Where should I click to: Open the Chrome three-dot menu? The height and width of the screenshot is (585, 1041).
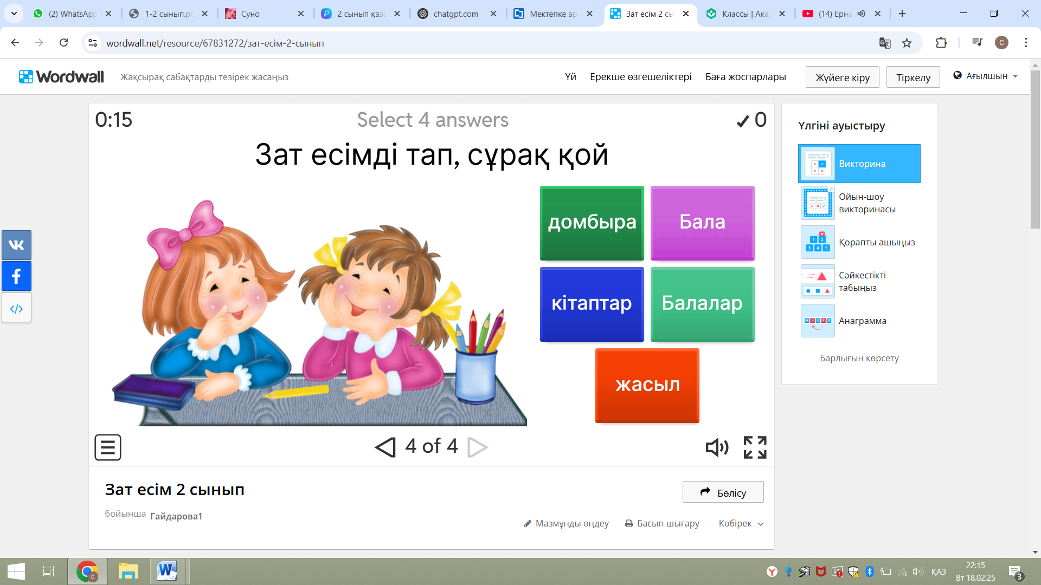coord(1026,43)
